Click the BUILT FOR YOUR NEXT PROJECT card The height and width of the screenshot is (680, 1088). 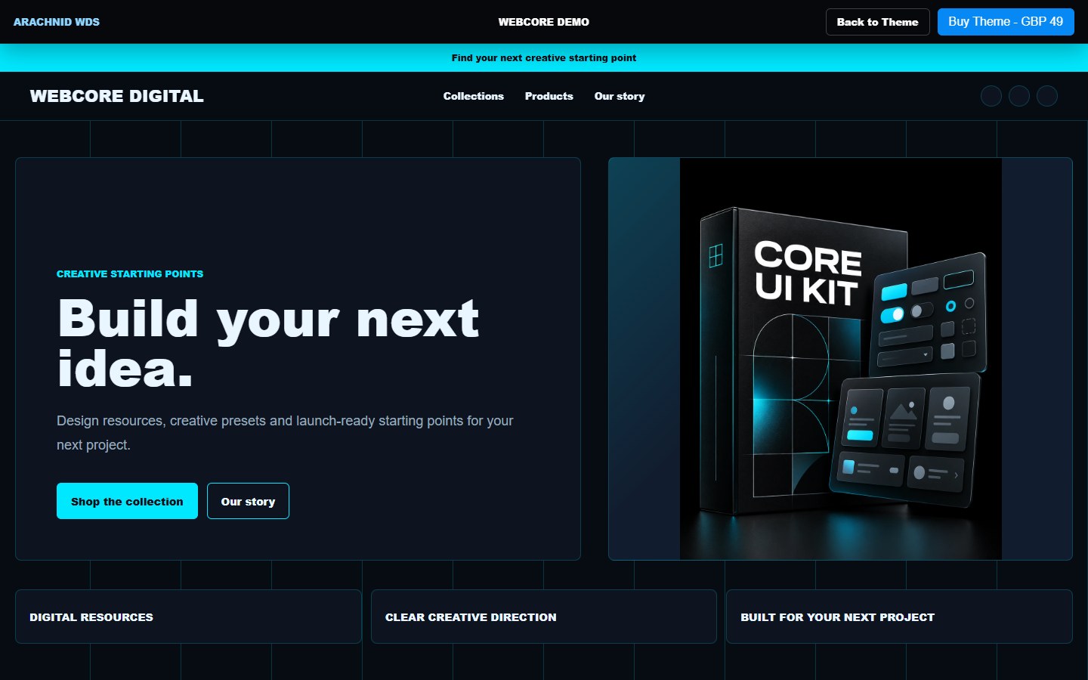pyautogui.click(x=899, y=617)
